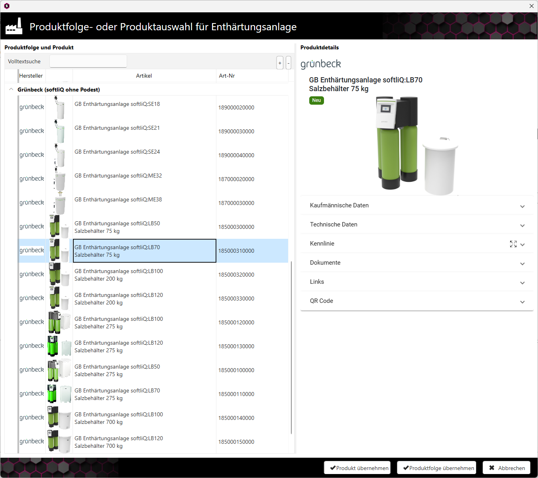This screenshot has height=478, width=538.
Task: Click the application icon in the title bar
Action: tap(7, 6)
